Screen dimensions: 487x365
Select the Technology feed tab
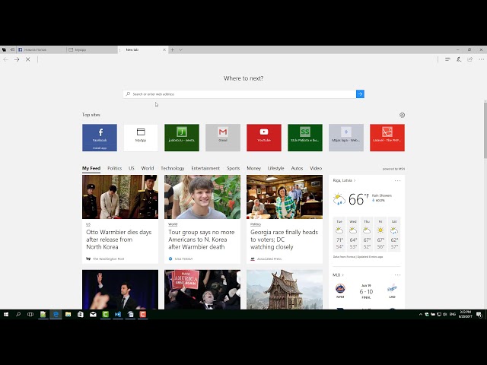[173, 168]
